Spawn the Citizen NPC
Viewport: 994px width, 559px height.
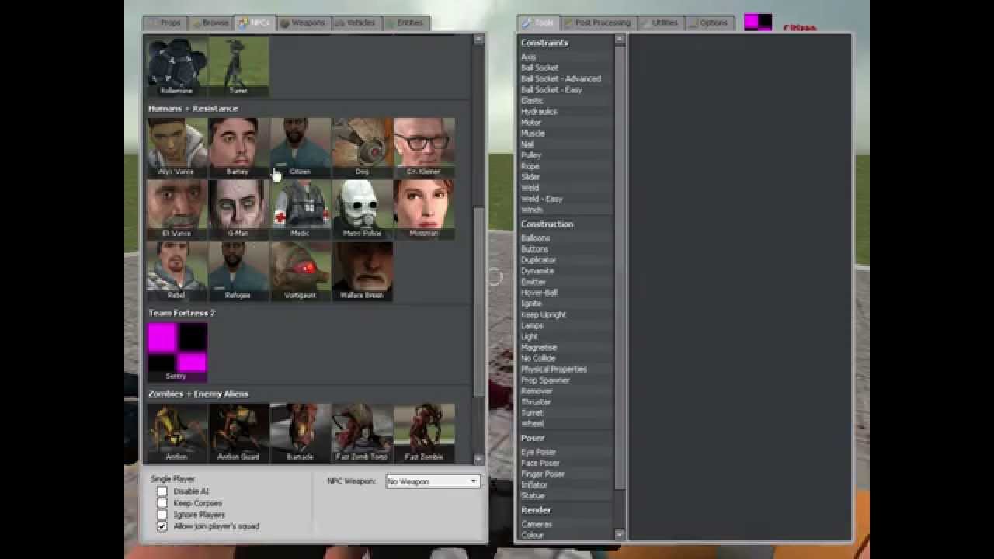[301, 148]
